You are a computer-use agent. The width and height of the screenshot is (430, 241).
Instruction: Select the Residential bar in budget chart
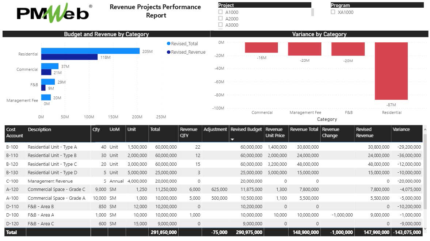click(91, 51)
